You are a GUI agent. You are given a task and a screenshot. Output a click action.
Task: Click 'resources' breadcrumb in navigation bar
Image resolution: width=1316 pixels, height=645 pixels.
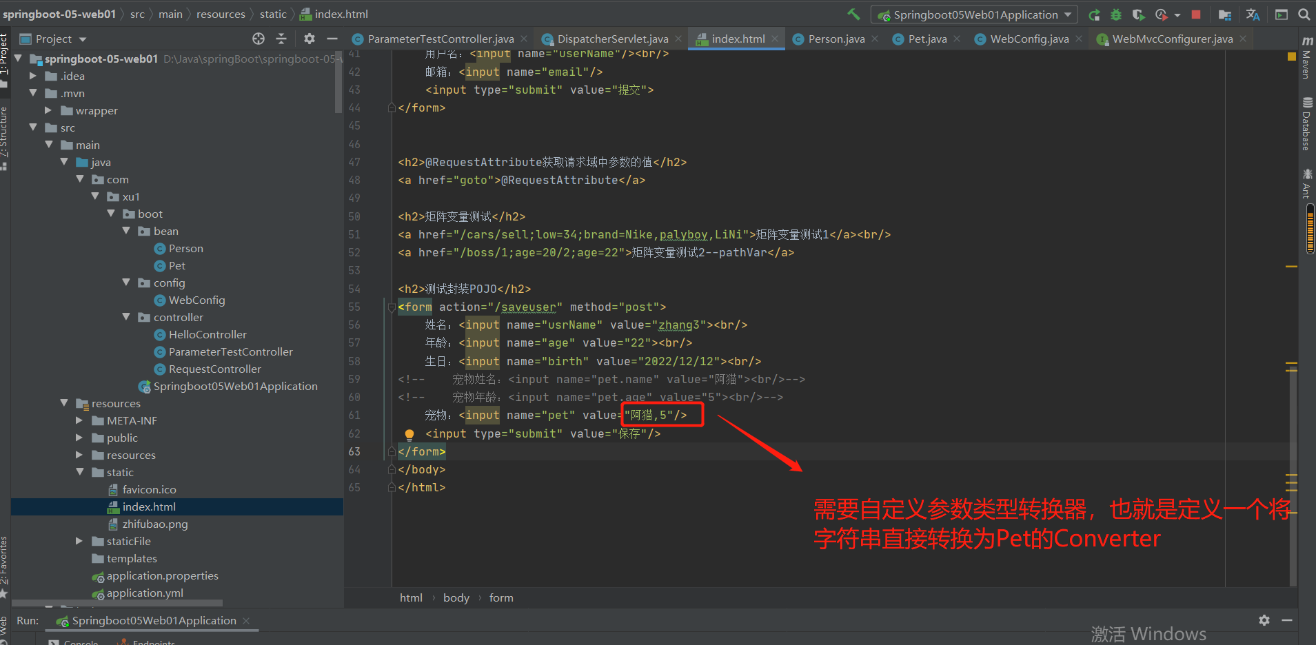point(221,14)
